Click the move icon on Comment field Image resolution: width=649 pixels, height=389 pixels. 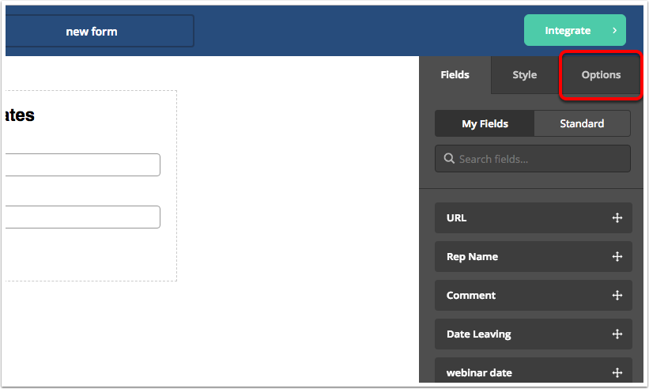point(617,295)
